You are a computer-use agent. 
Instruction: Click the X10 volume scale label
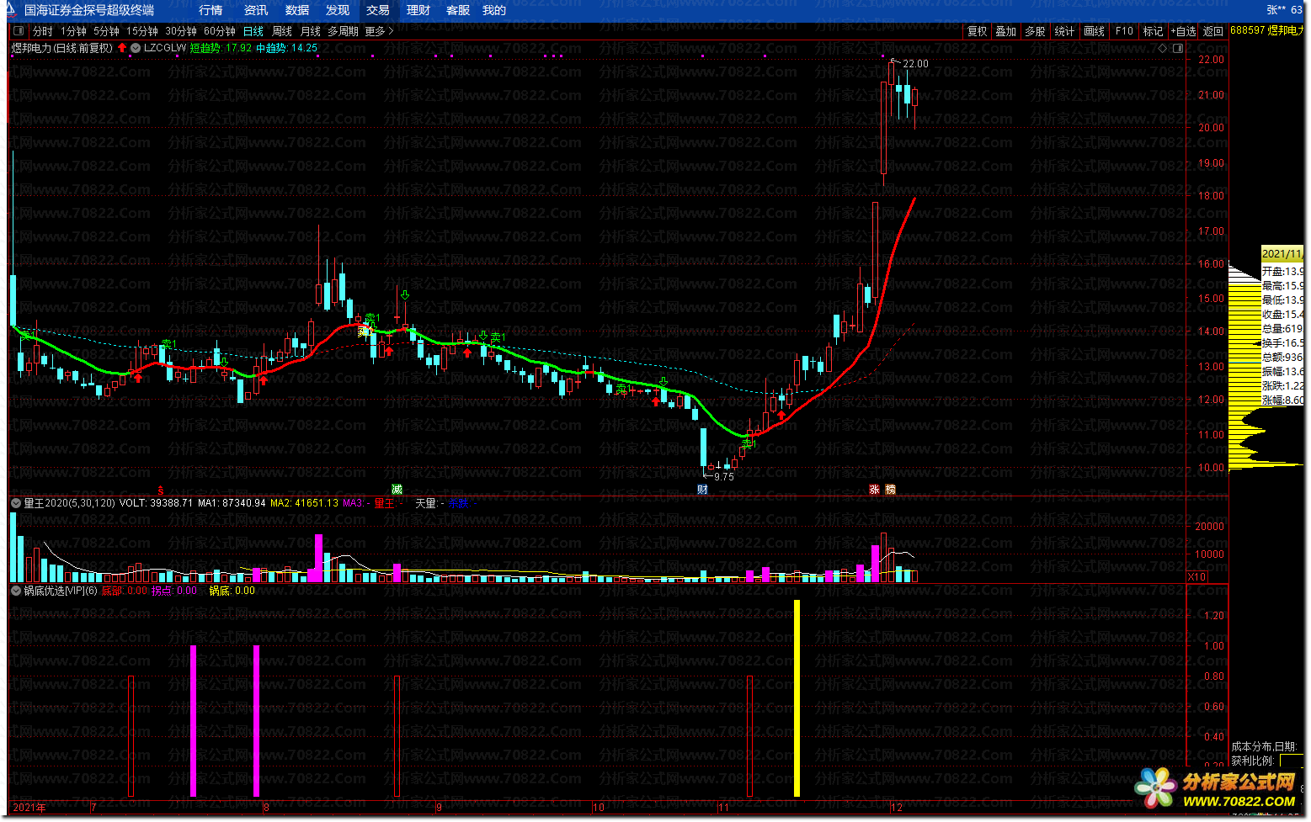point(1196,576)
